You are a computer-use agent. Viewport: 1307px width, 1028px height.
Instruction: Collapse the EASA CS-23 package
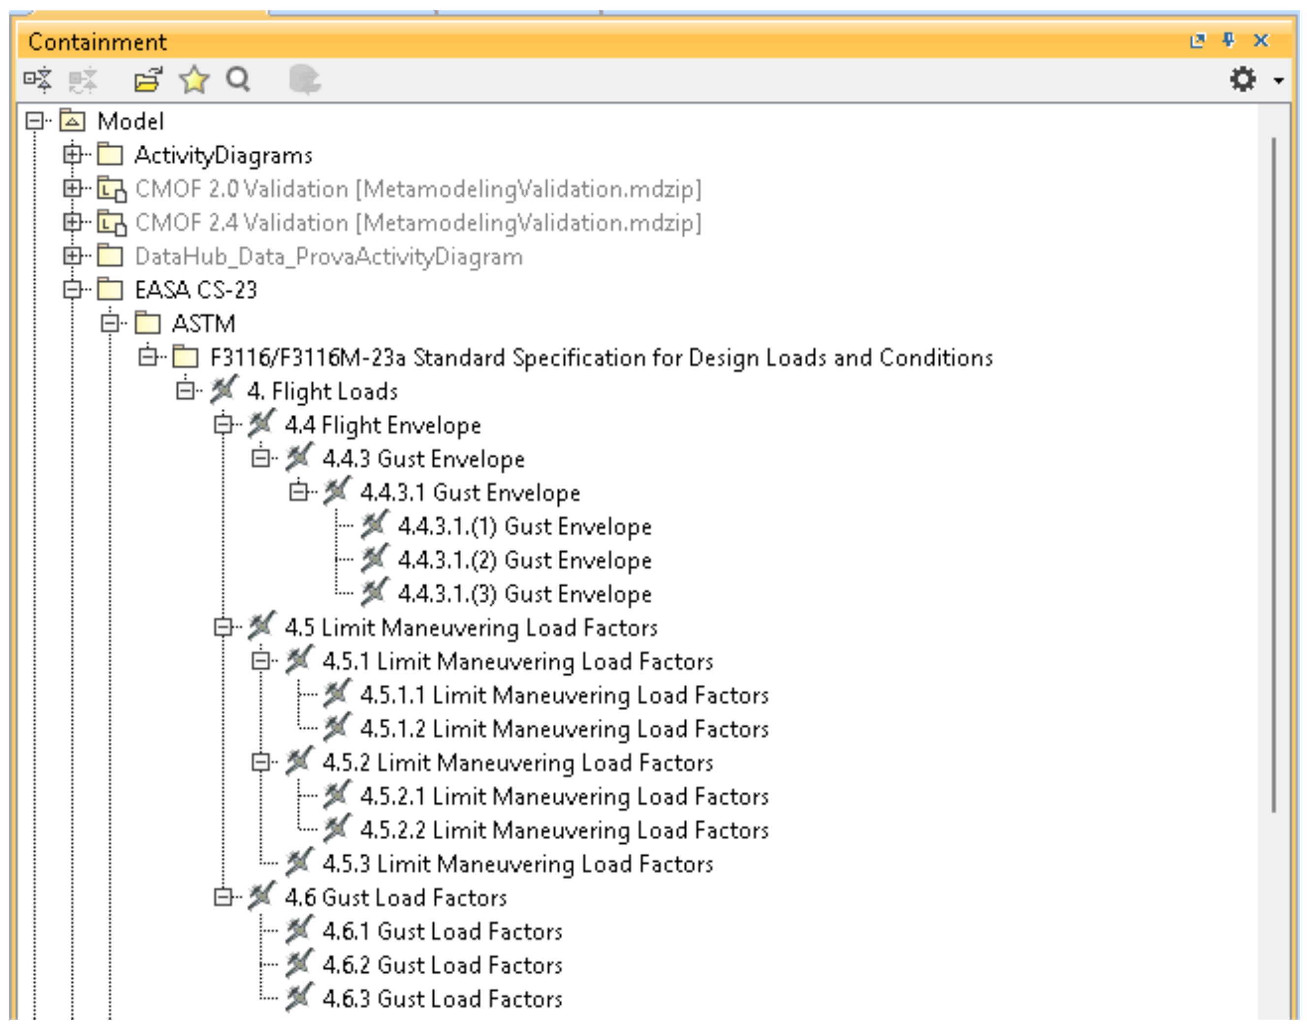(72, 290)
